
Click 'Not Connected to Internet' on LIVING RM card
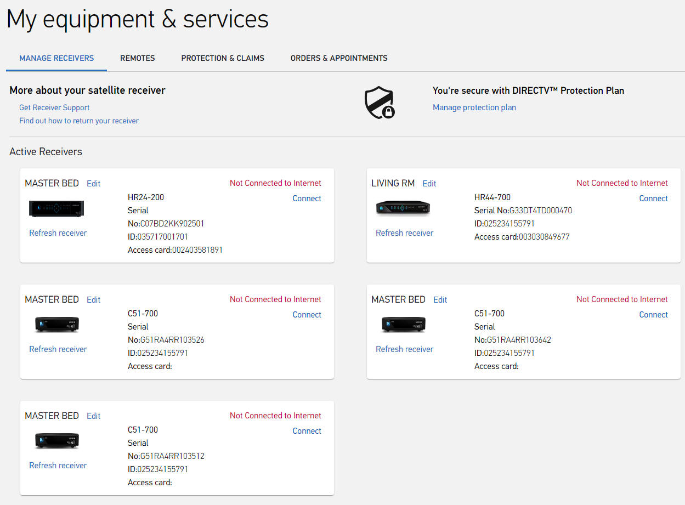point(622,183)
